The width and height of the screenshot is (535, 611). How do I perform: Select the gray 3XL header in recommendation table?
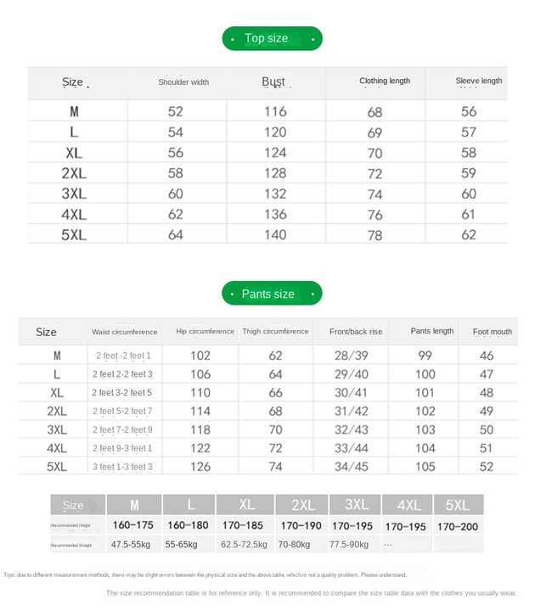(x=355, y=505)
